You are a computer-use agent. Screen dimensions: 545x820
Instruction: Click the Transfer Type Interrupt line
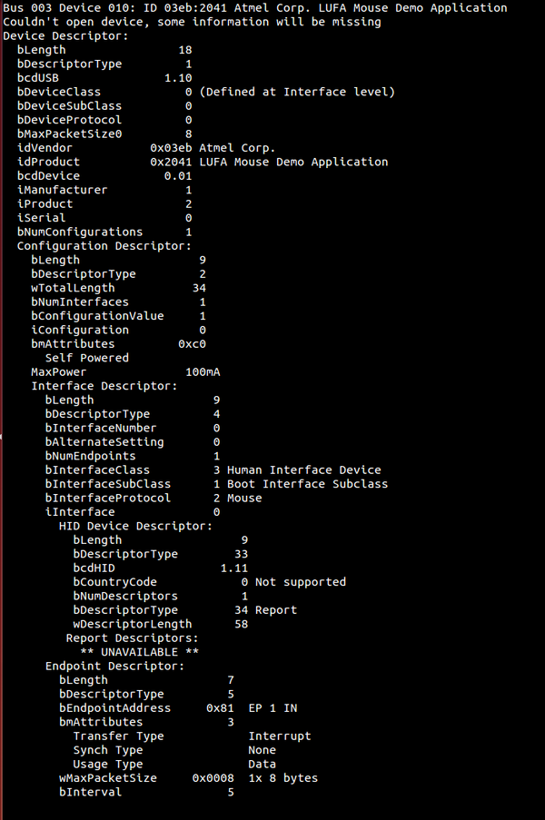(191, 736)
